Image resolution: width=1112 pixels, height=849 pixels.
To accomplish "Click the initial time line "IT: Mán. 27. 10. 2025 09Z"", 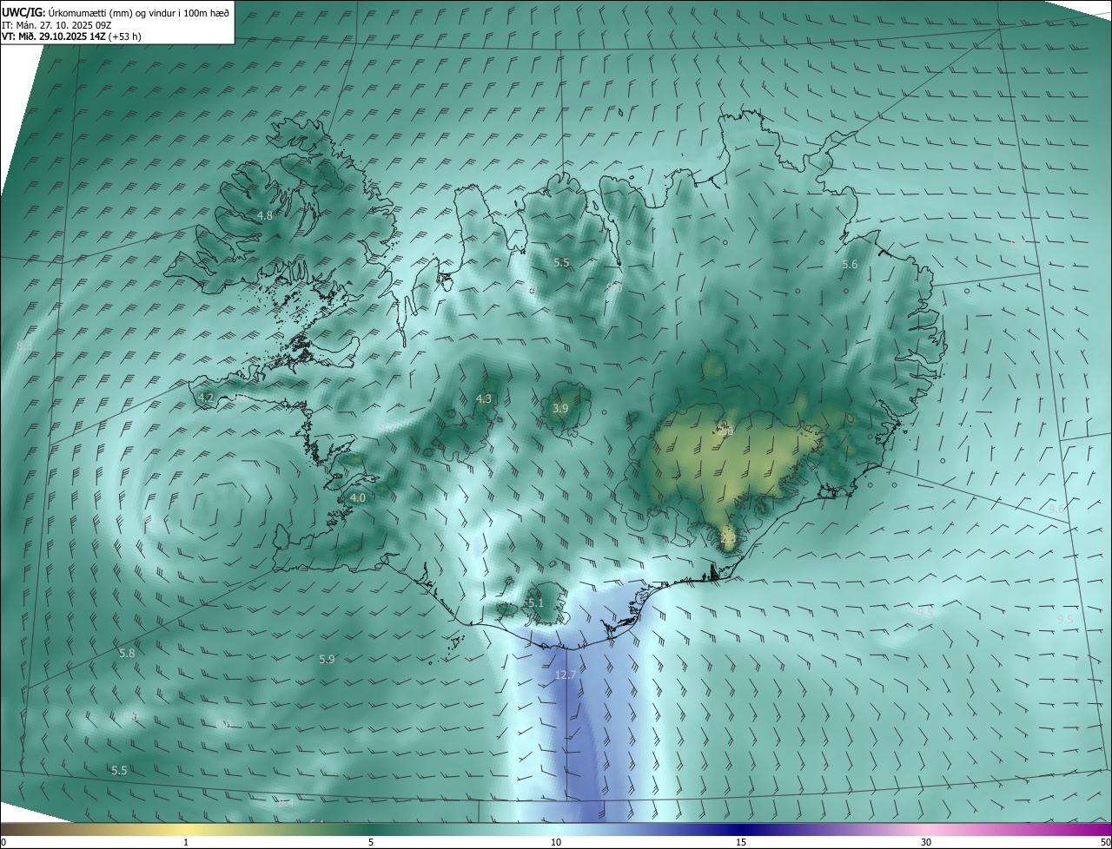I will (x=57, y=25).
